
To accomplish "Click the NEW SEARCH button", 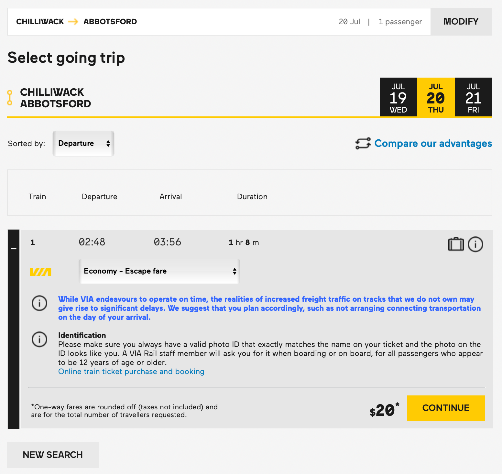I will click(53, 455).
